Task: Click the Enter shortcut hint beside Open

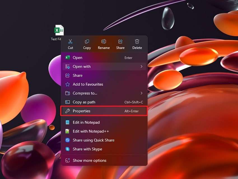Action: [x=128, y=58]
